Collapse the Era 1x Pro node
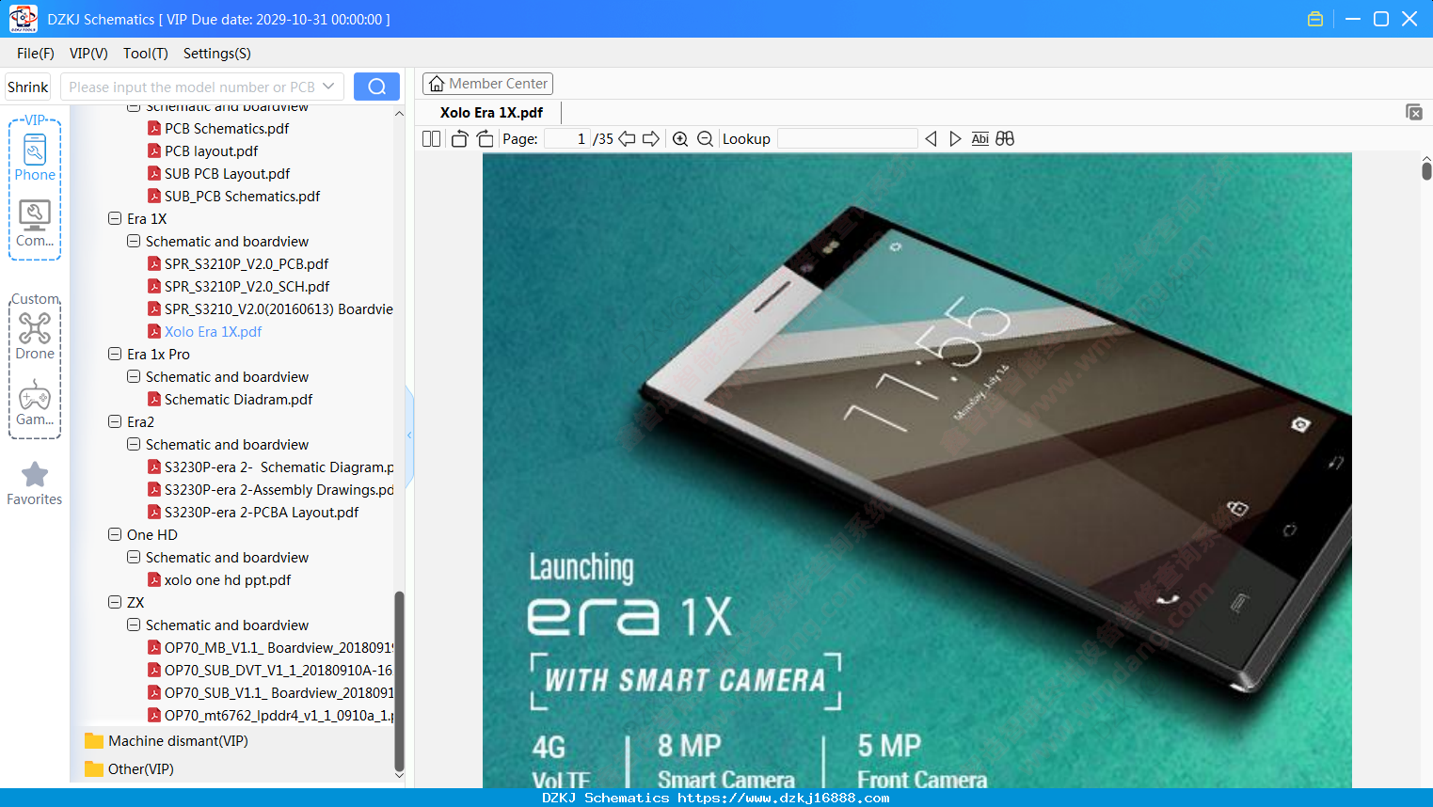Screen dimensions: 1433x807 click(115, 355)
